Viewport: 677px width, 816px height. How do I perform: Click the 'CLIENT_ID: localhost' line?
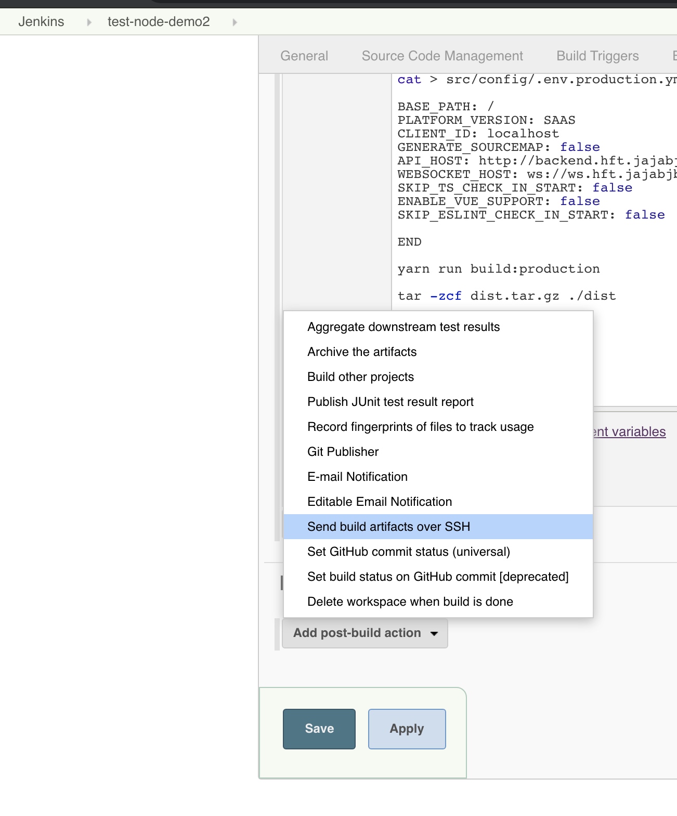(478, 134)
